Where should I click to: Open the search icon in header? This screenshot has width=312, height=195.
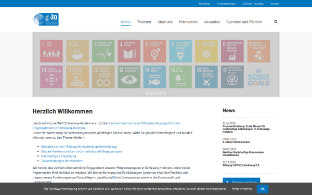pyautogui.click(x=276, y=22)
